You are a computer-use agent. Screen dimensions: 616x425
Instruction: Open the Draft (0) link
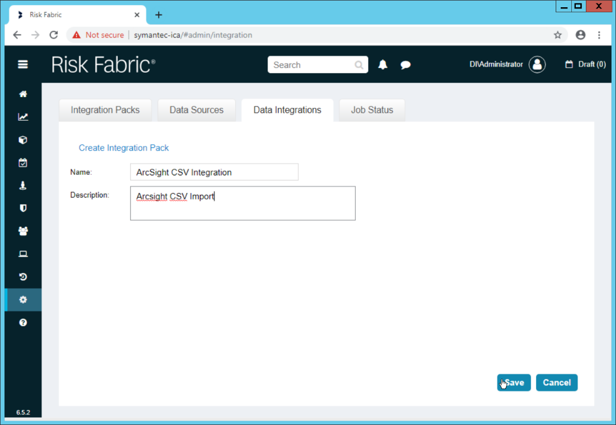[x=585, y=65]
